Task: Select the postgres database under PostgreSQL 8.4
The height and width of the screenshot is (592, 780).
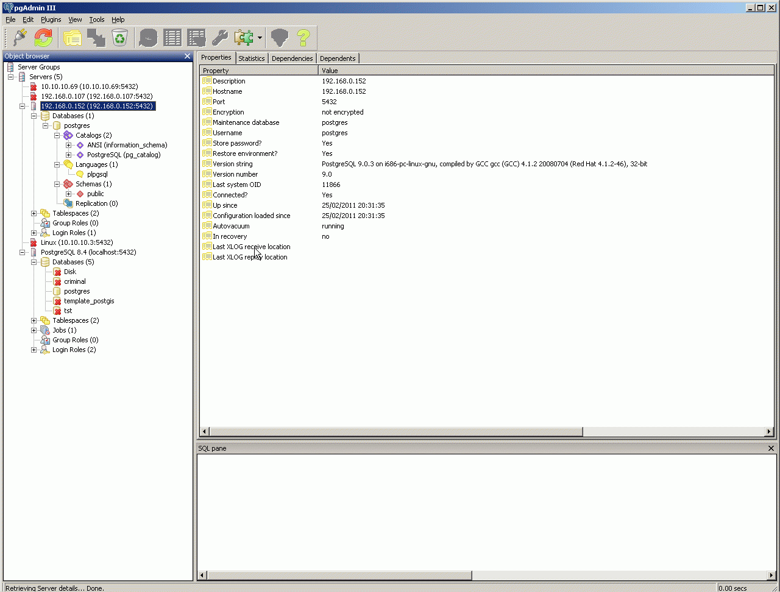Action: click(77, 291)
